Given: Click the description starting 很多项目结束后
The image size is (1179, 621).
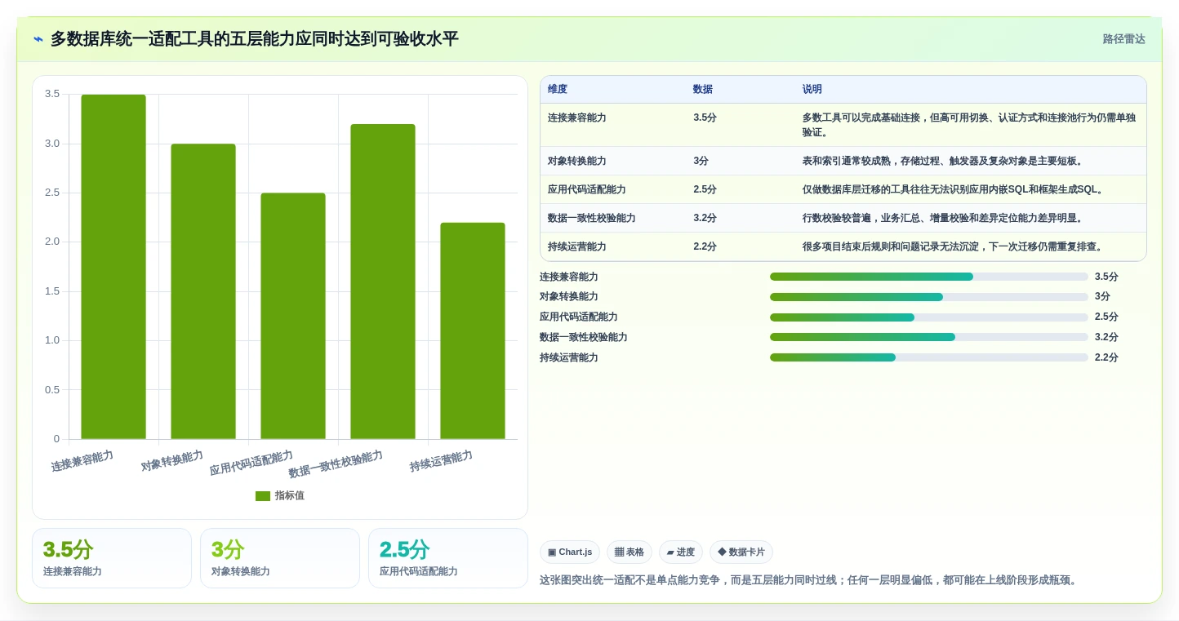Looking at the screenshot, I should pos(952,246).
